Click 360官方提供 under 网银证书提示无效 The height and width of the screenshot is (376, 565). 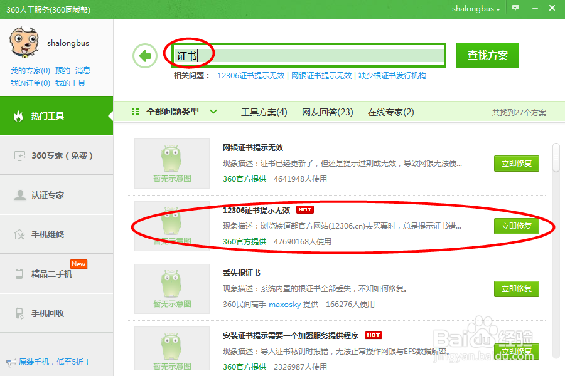tap(244, 179)
